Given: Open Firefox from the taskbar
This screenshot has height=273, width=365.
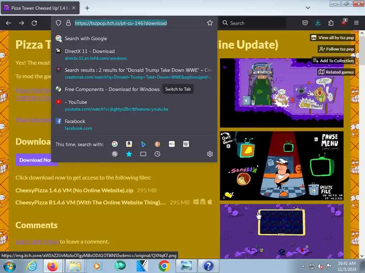Looking at the screenshot, I should pyautogui.click(x=53, y=266).
